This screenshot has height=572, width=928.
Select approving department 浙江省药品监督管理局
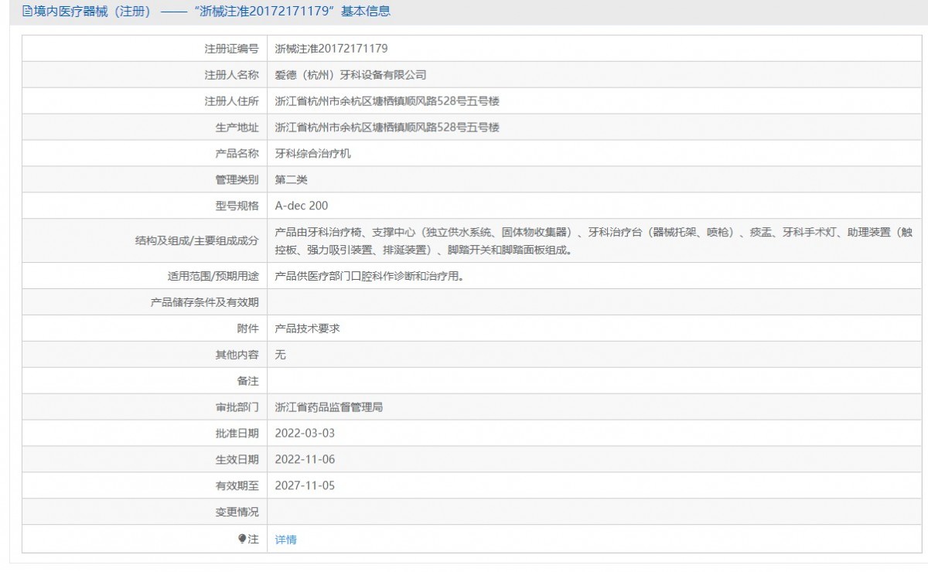pos(329,407)
